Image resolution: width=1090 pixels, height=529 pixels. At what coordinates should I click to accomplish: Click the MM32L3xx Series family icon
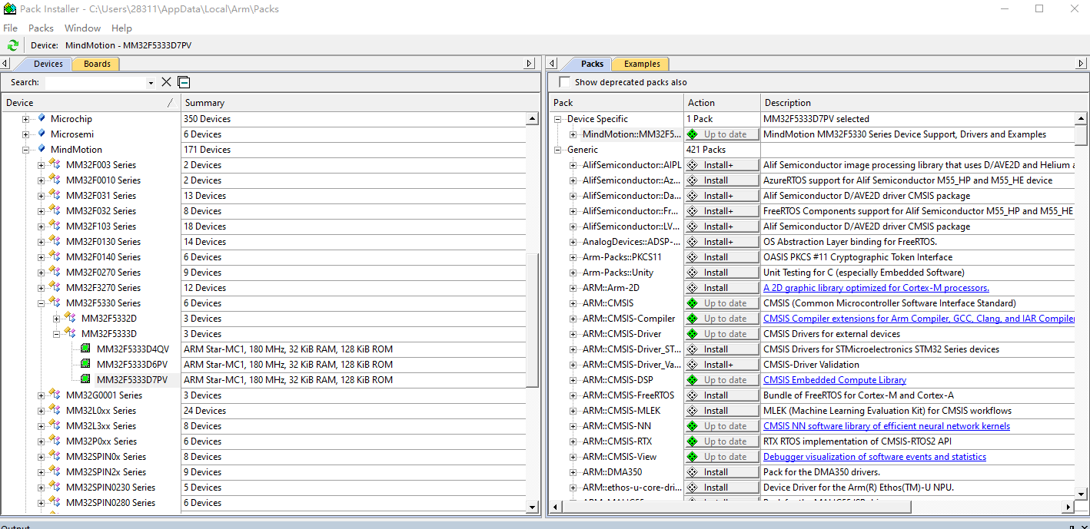(55, 425)
